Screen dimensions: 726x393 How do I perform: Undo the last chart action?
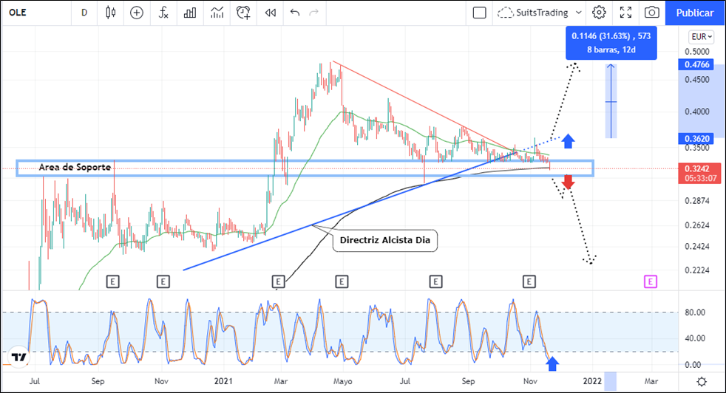295,13
